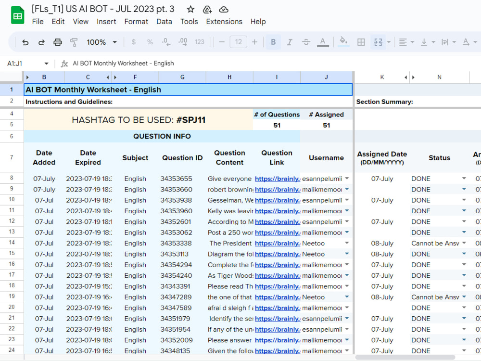Open the zoom level 100% dropdown
This screenshot has width=481, height=361.
pos(102,42)
